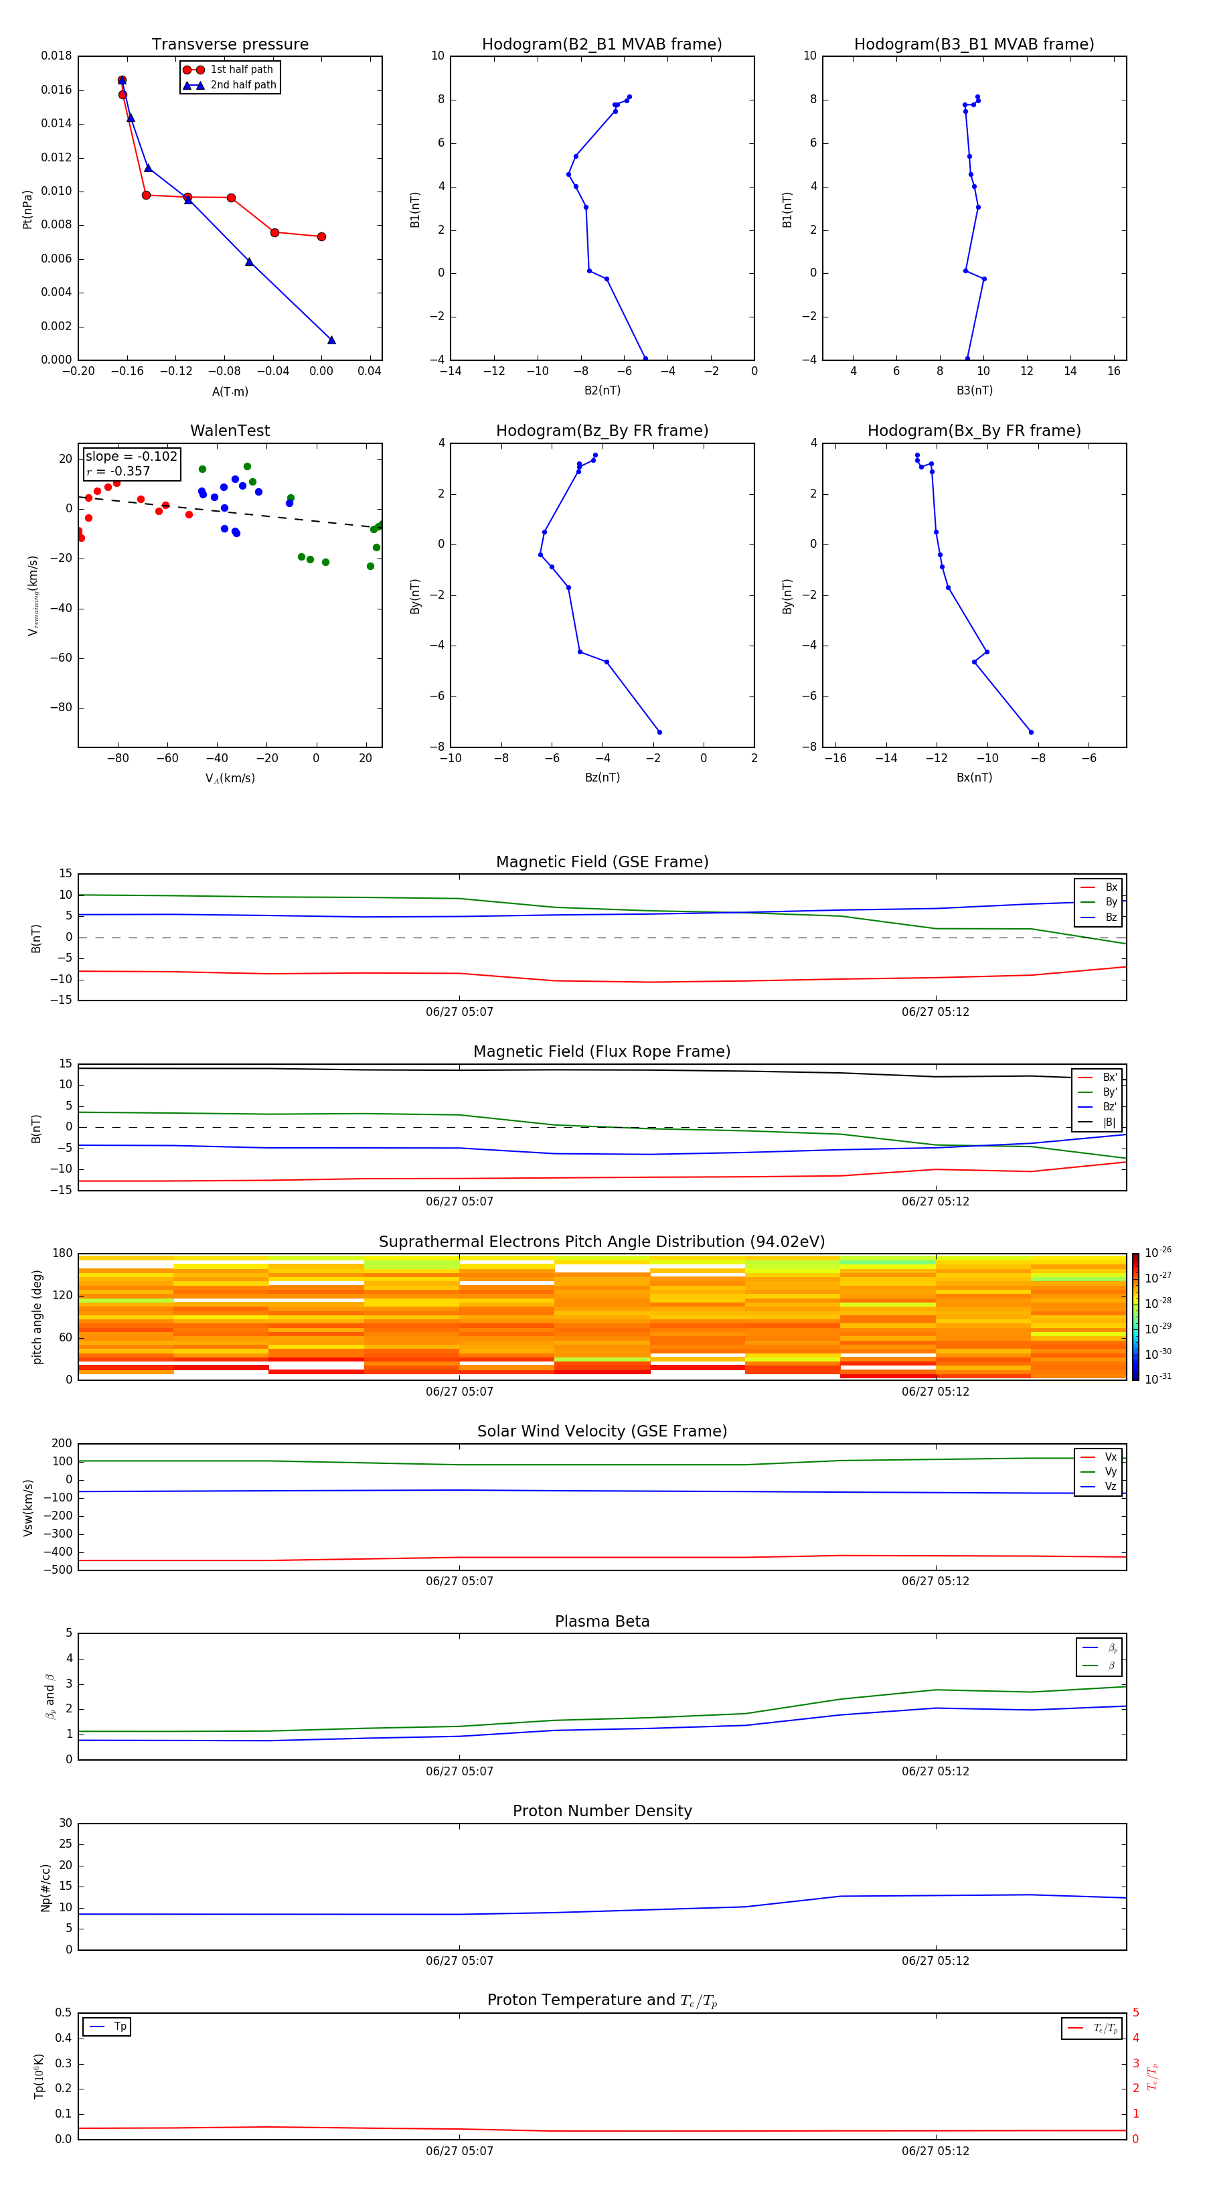Screen dimensions: 1205x2210
Task: Click the Vy legend entry
Action: pos(1099,1471)
